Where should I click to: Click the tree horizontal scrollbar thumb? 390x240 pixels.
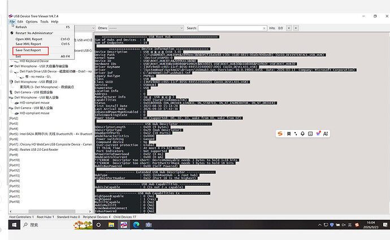point(52,211)
